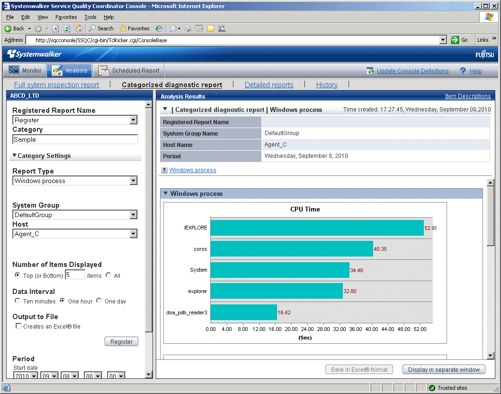Select the One day data interval

tap(99, 301)
